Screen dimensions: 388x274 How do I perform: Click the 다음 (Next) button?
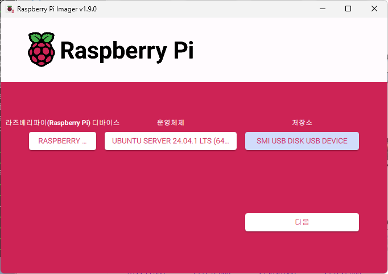(x=302, y=222)
